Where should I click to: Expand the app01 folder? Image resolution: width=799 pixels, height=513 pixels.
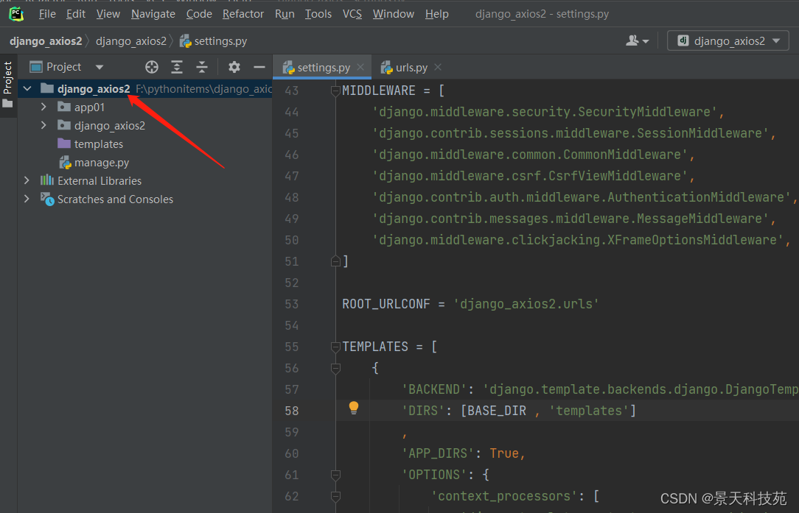(x=43, y=107)
